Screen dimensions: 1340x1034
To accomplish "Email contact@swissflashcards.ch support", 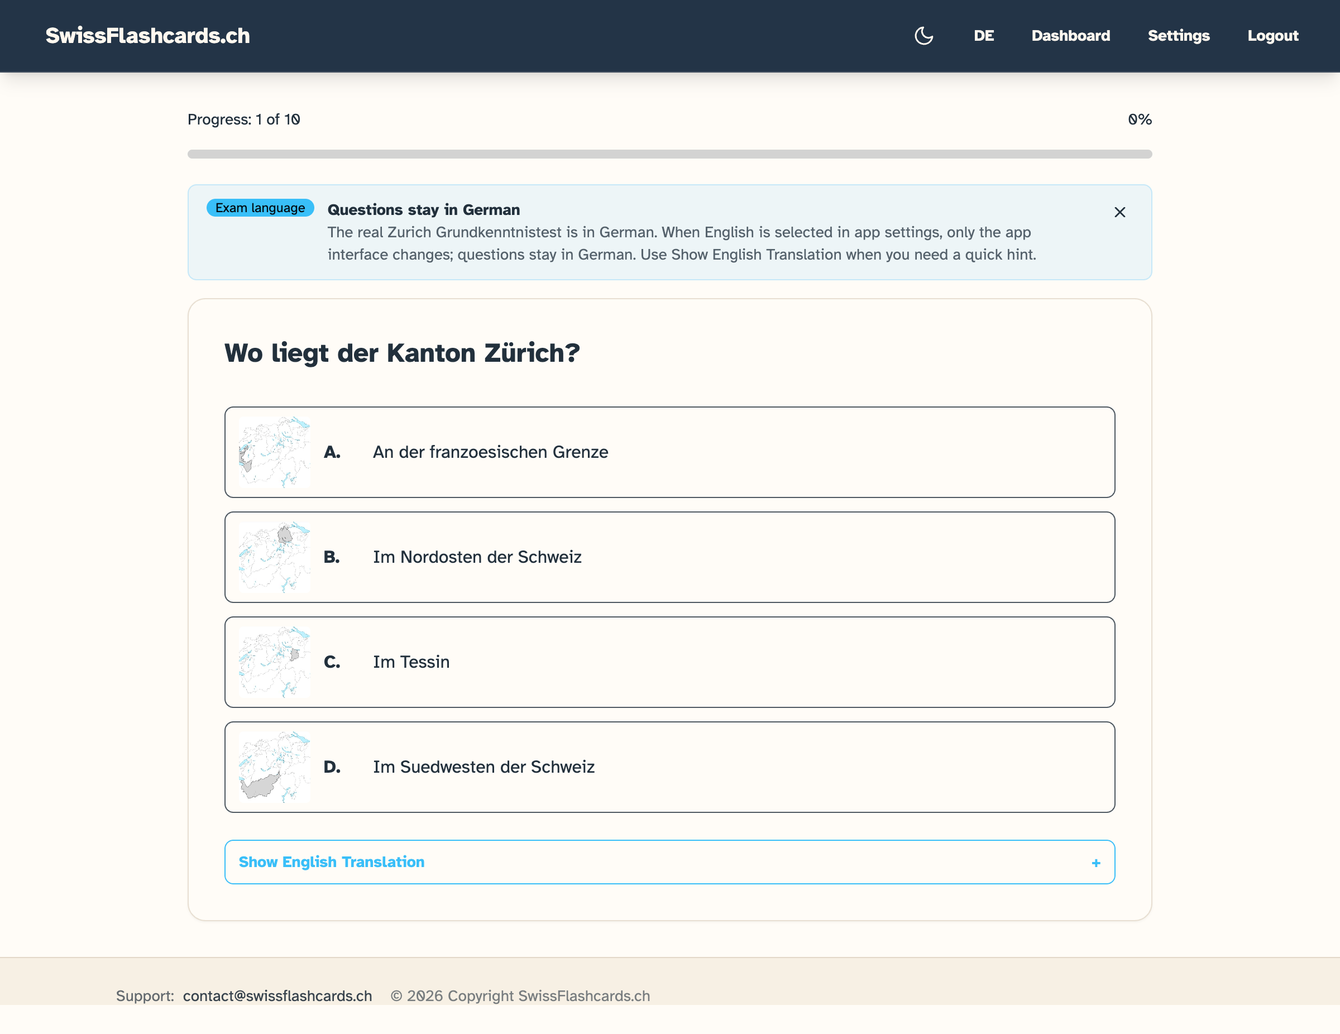I will (277, 996).
